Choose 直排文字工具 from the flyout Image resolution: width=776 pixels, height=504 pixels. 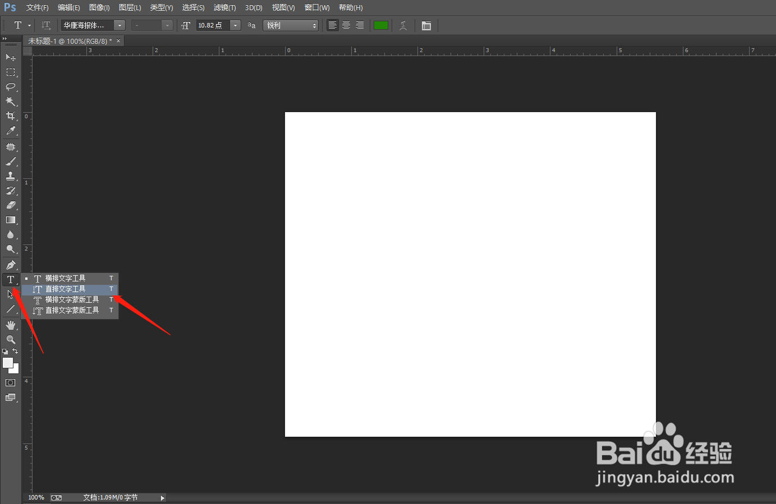click(x=70, y=289)
